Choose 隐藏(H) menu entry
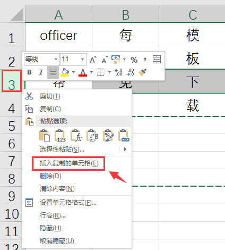This screenshot has width=225, height=250. 50,228
